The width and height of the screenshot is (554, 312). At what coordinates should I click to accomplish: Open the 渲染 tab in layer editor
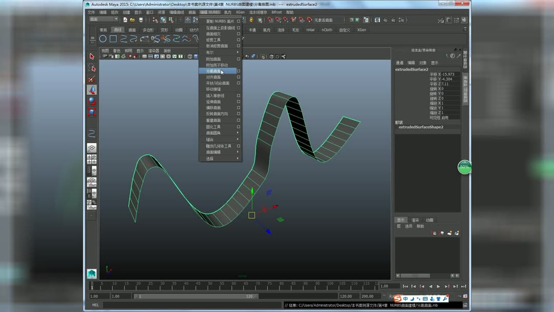[x=415, y=220]
